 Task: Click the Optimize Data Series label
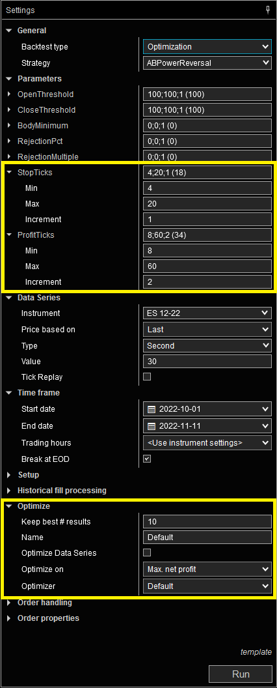pos(59,553)
